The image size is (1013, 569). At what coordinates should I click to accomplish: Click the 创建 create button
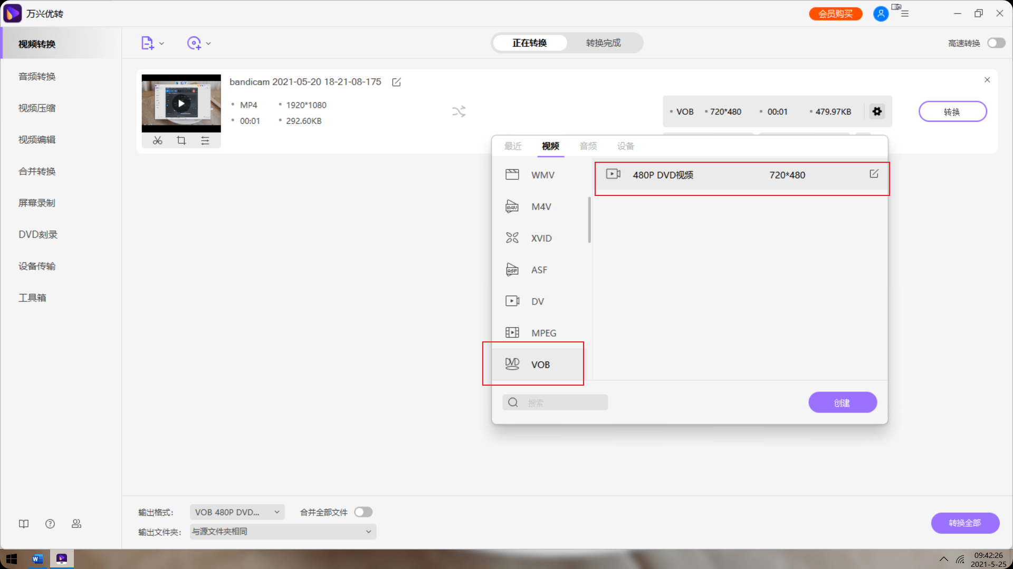coord(842,403)
